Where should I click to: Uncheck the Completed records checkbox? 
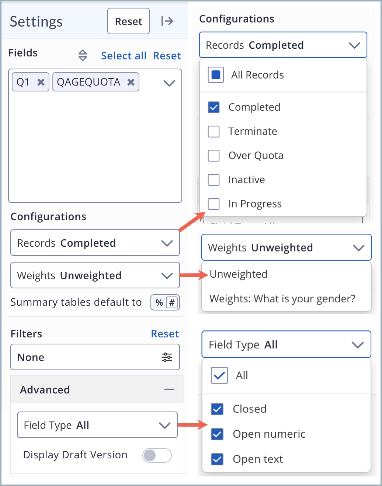click(214, 107)
